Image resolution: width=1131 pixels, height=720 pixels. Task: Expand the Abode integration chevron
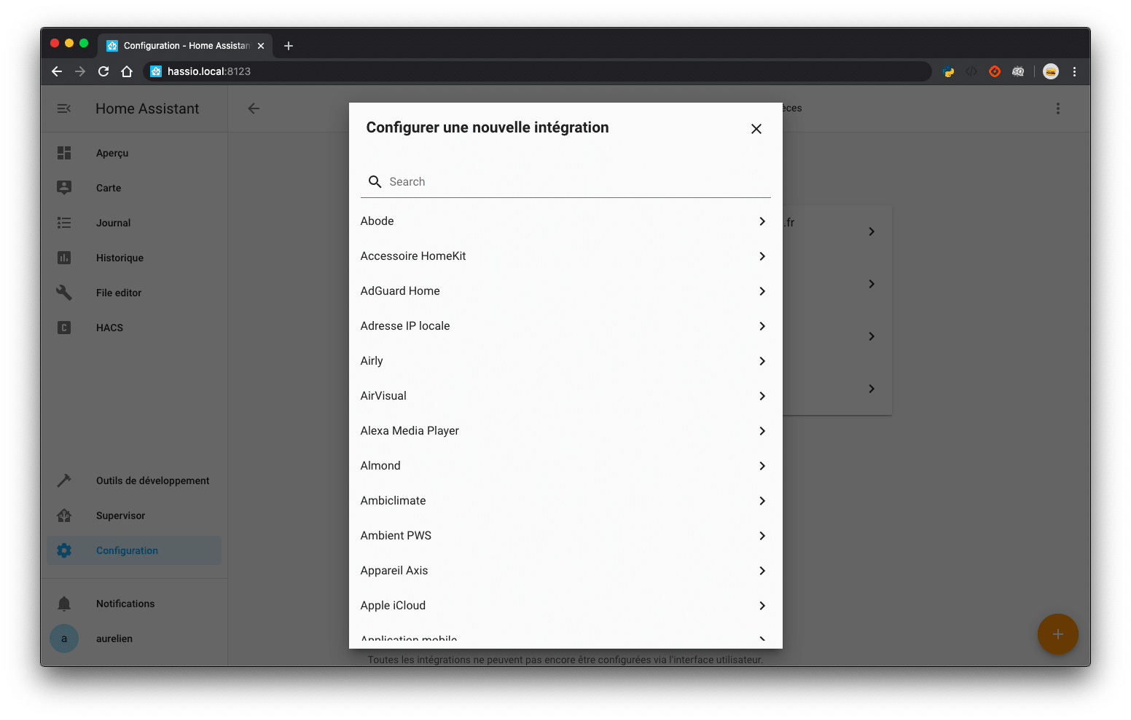(762, 221)
